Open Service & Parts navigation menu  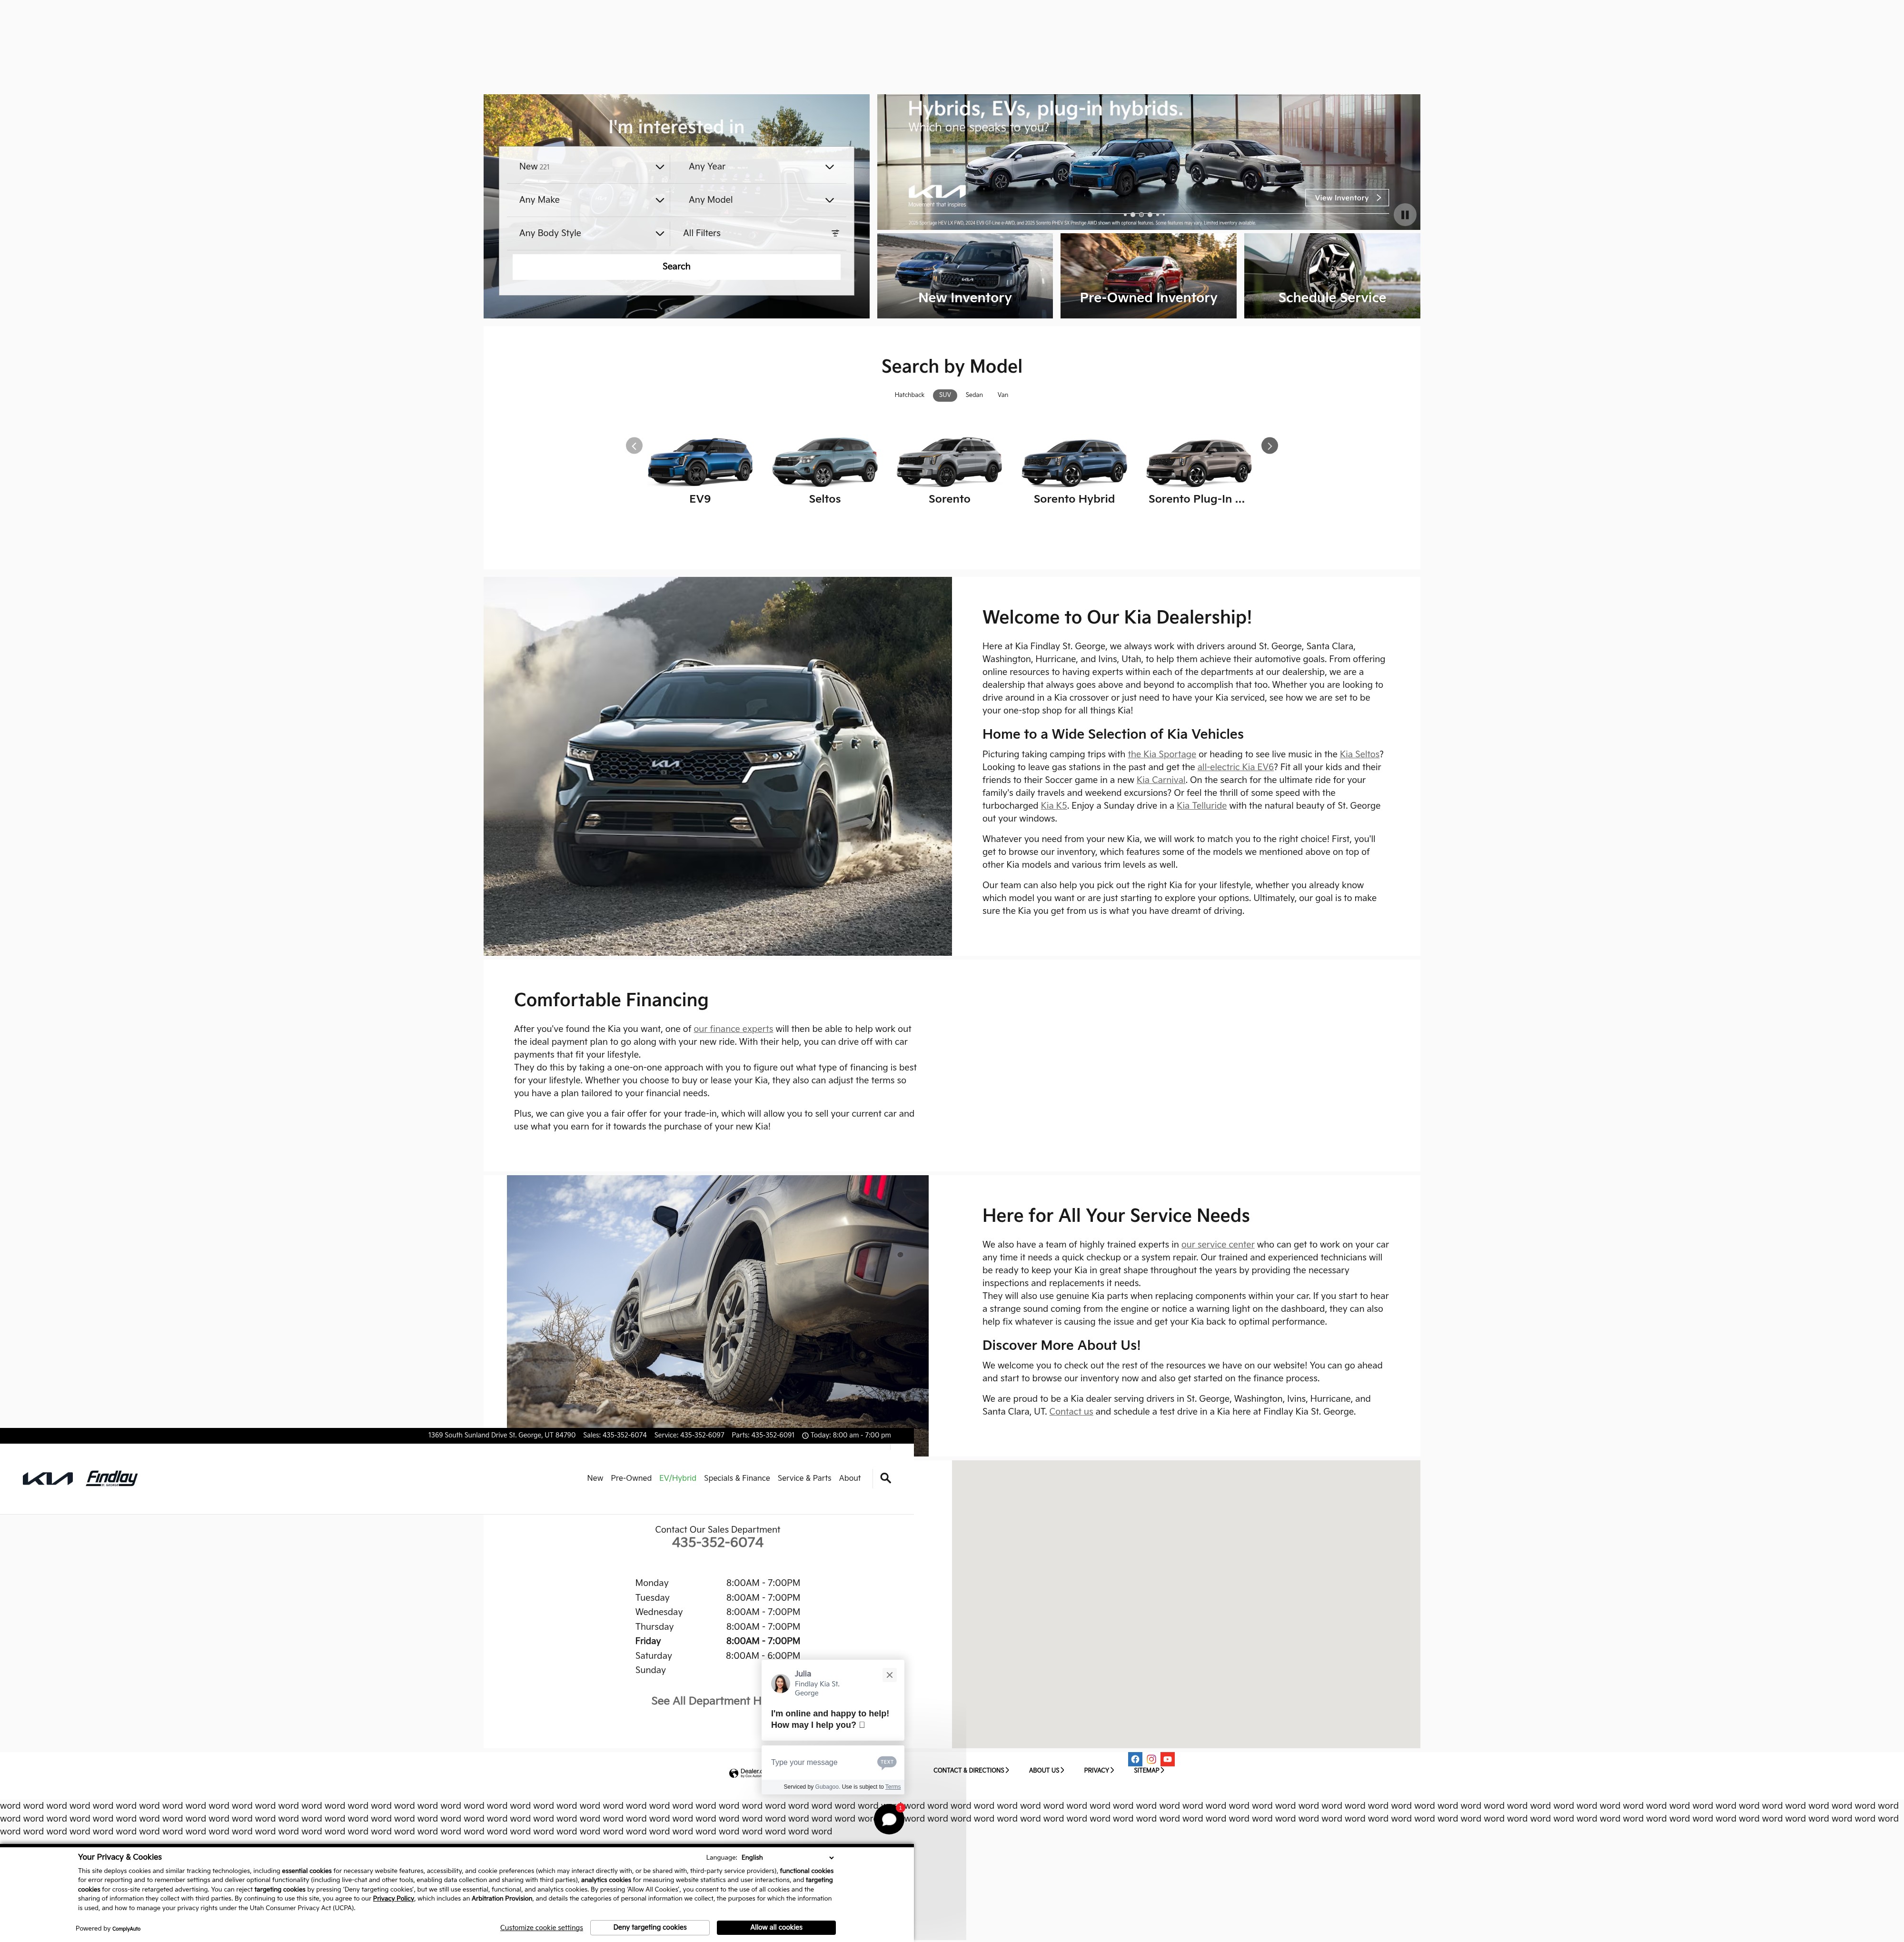[805, 1478]
